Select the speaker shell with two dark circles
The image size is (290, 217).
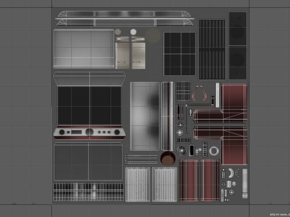coord(237,46)
